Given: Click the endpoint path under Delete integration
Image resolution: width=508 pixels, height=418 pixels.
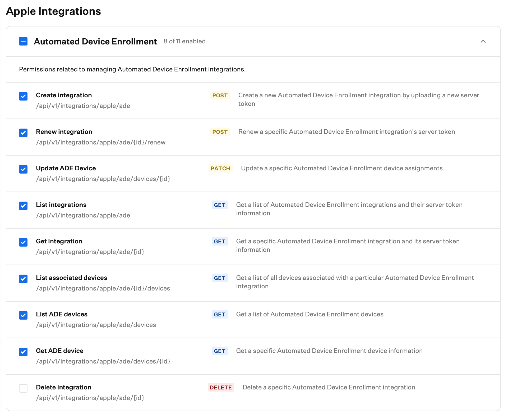Looking at the screenshot, I should coord(90,398).
